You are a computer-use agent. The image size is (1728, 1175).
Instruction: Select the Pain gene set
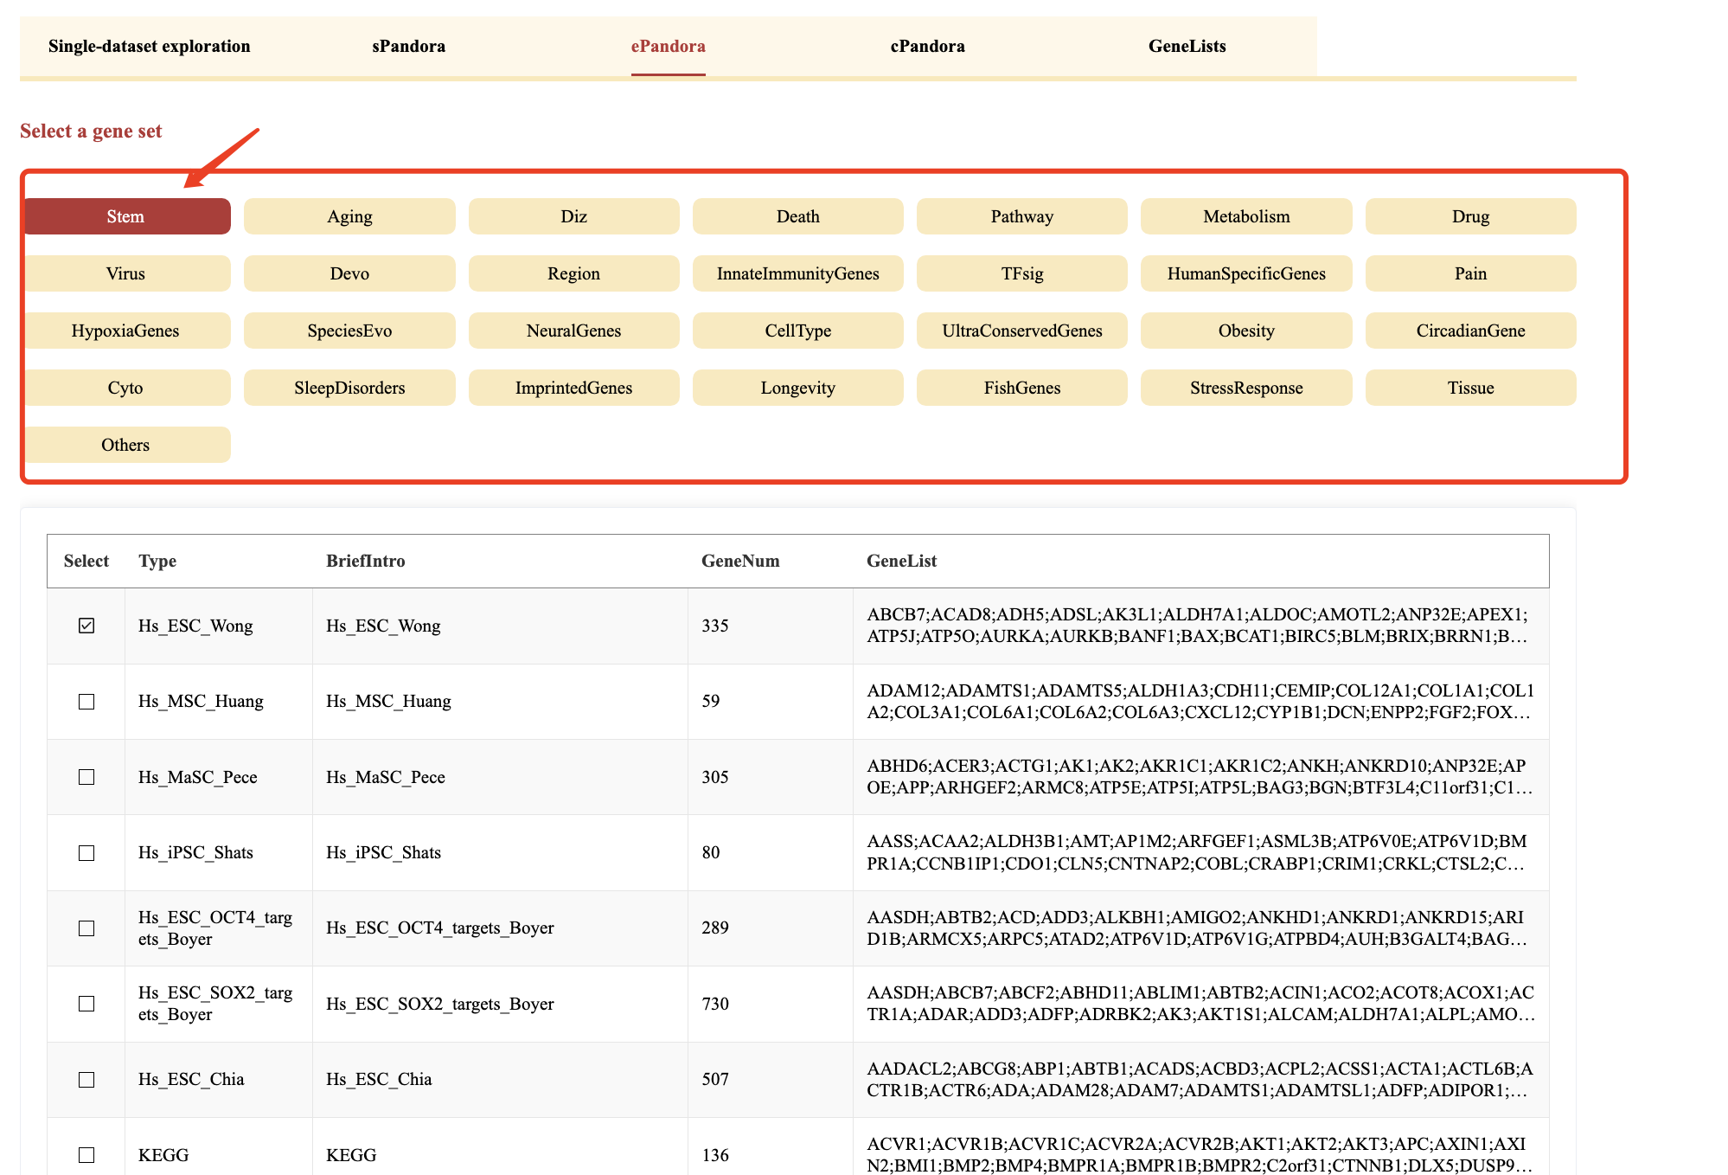(x=1470, y=273)
